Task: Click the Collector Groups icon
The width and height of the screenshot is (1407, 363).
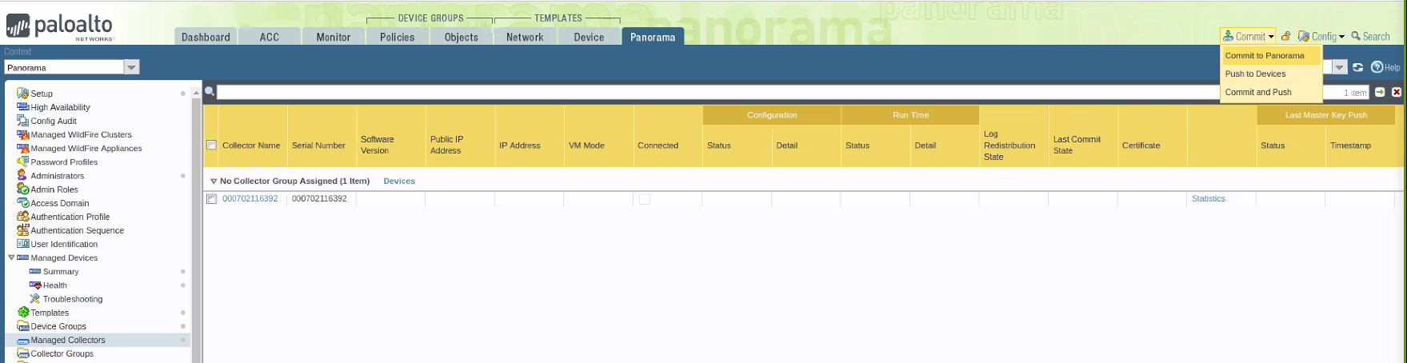Action: click(23, 353)
